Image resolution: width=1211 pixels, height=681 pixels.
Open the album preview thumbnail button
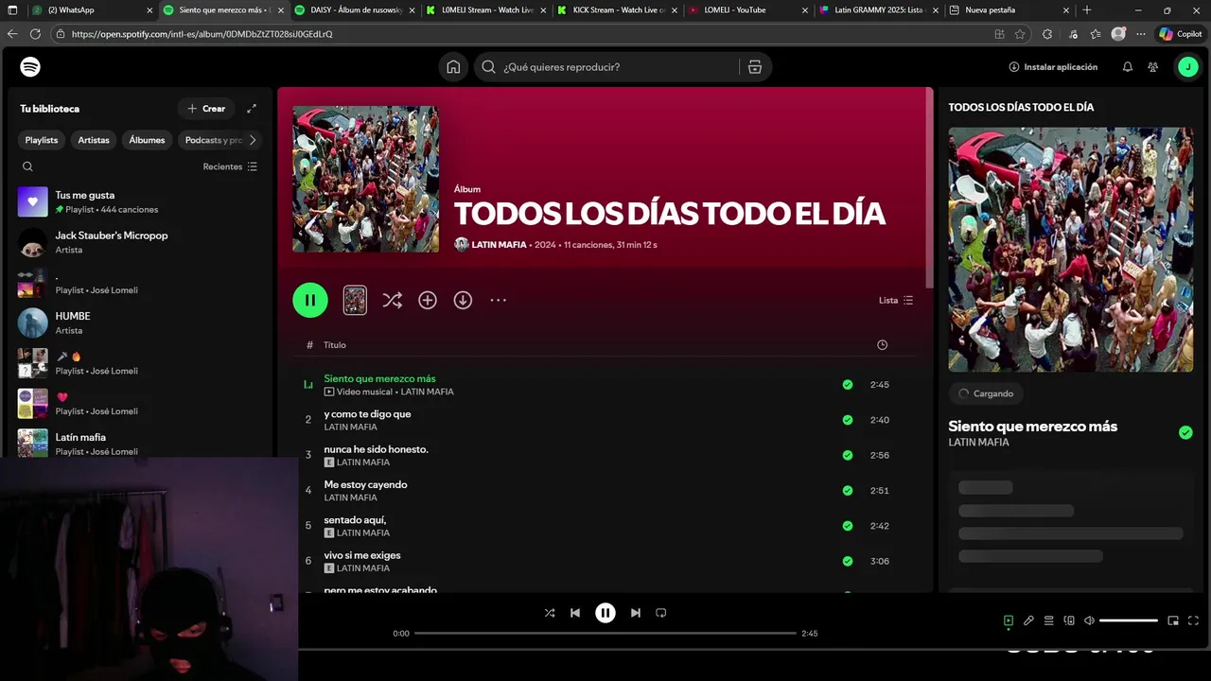click(355, 300)
